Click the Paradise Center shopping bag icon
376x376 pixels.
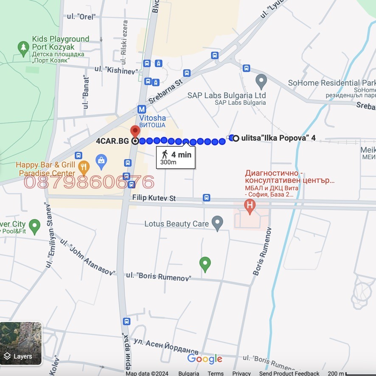coord(101,160)
